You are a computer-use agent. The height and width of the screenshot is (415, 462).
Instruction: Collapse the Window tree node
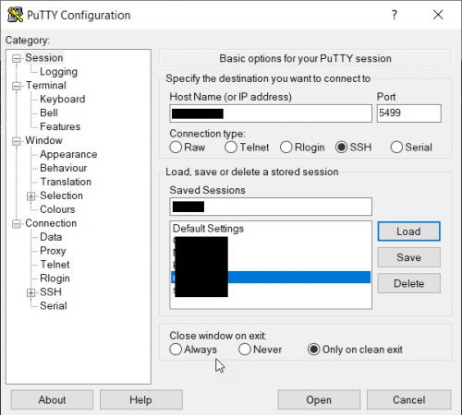tap(17, 141)
